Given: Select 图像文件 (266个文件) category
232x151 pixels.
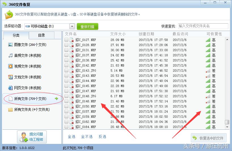Looking at the screenshot, I should click(32, 45).
